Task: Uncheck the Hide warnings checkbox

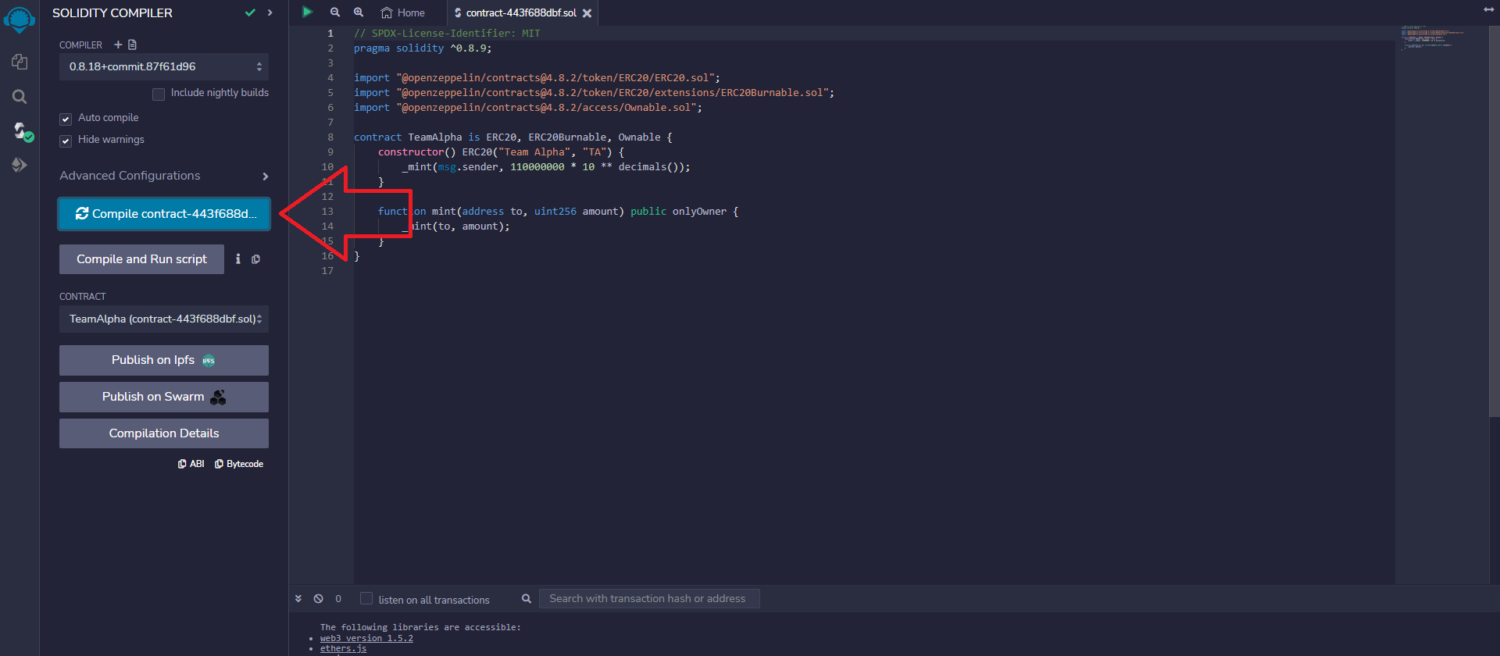Action: click(x=66, y=141)
